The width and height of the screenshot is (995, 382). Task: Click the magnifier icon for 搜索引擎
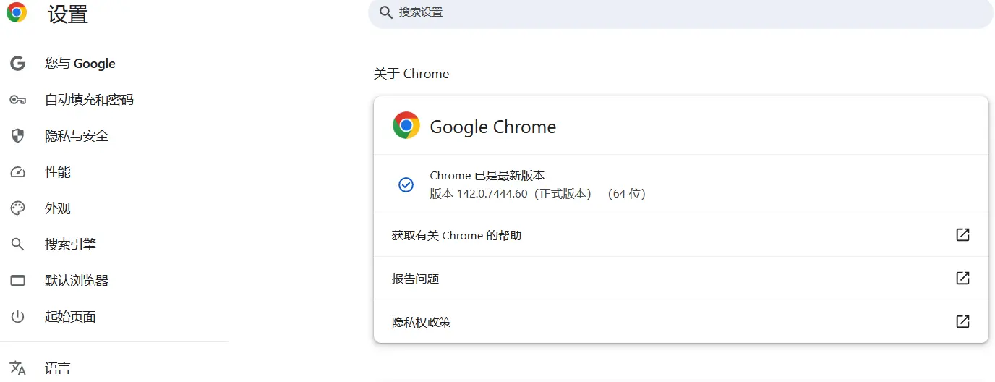[x=18, y=245]
